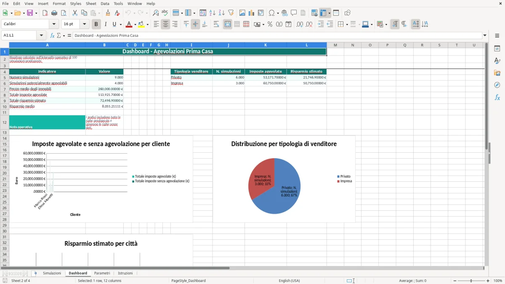The image size is (505, 284).
Task: Open the Format menu
Action: click(59, 3)
